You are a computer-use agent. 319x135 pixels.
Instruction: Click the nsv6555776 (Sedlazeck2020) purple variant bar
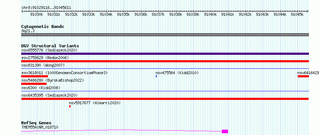coord(165,54)
